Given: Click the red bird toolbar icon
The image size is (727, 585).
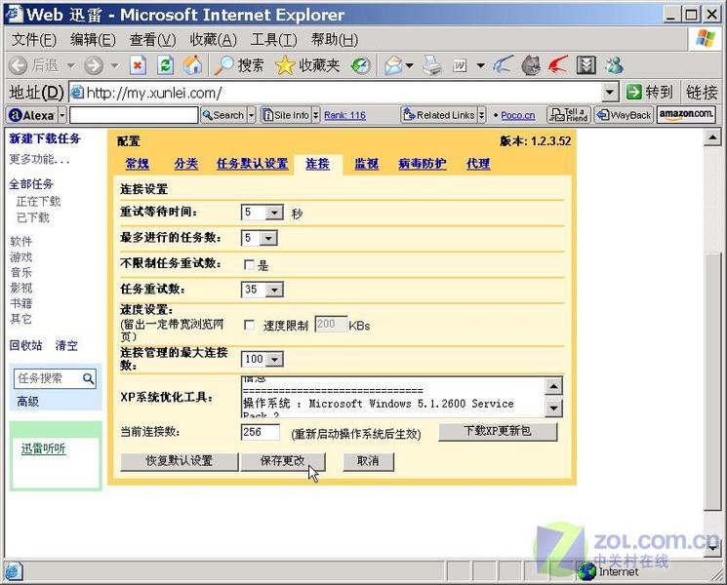Looking at the screenshot, I should pyautogui.click(x=558, y=65).
